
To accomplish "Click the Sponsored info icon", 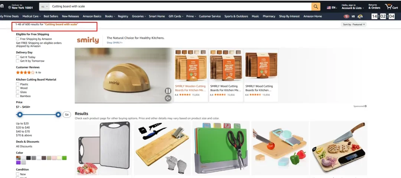I will coord(365,106).
